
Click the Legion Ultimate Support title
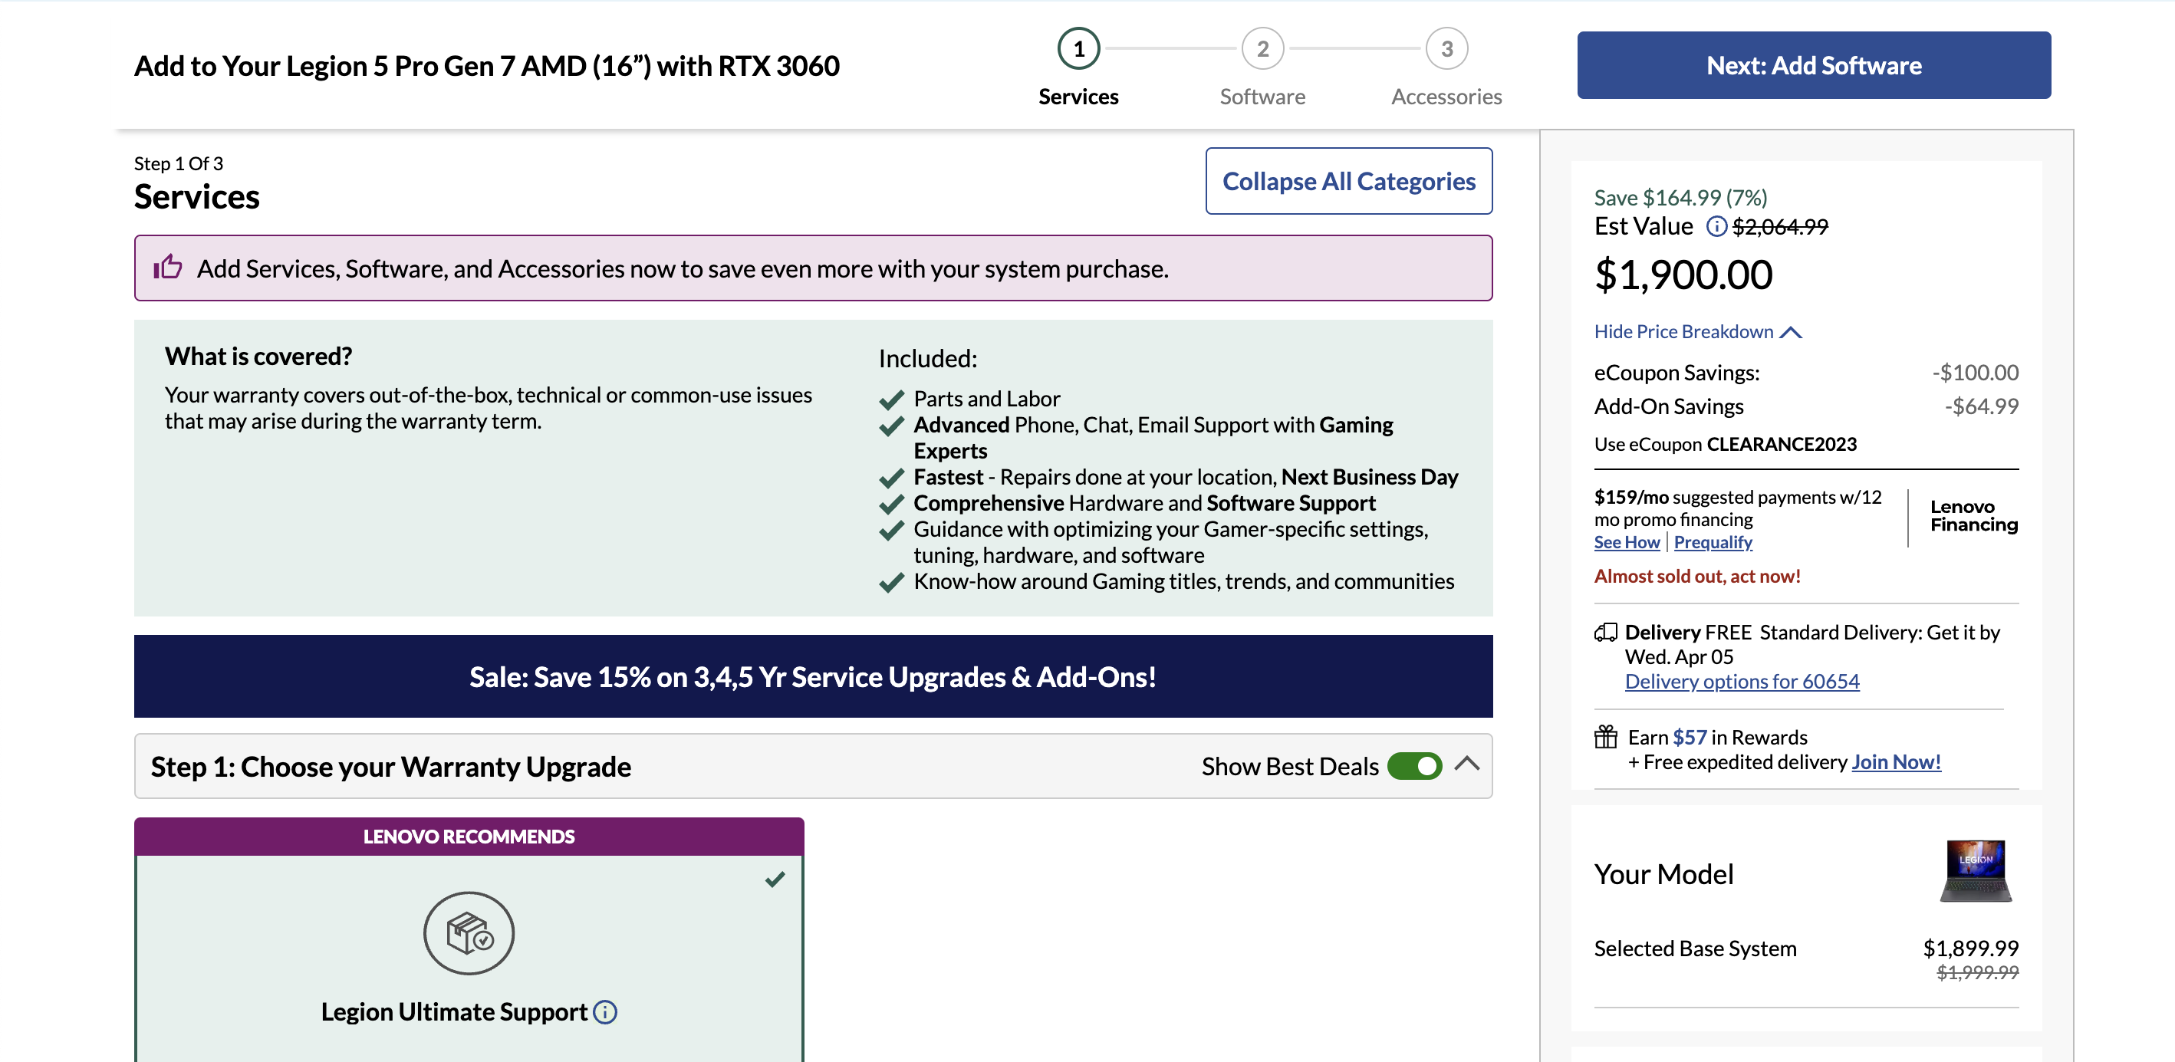(x=453, y=1012)
